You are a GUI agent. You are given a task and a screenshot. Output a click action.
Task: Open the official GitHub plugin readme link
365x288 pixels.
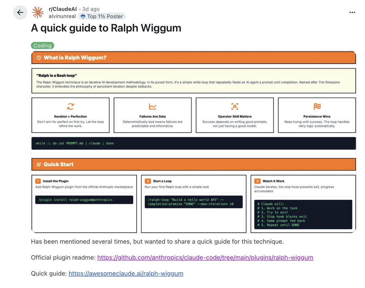click(x=205, y=258)
